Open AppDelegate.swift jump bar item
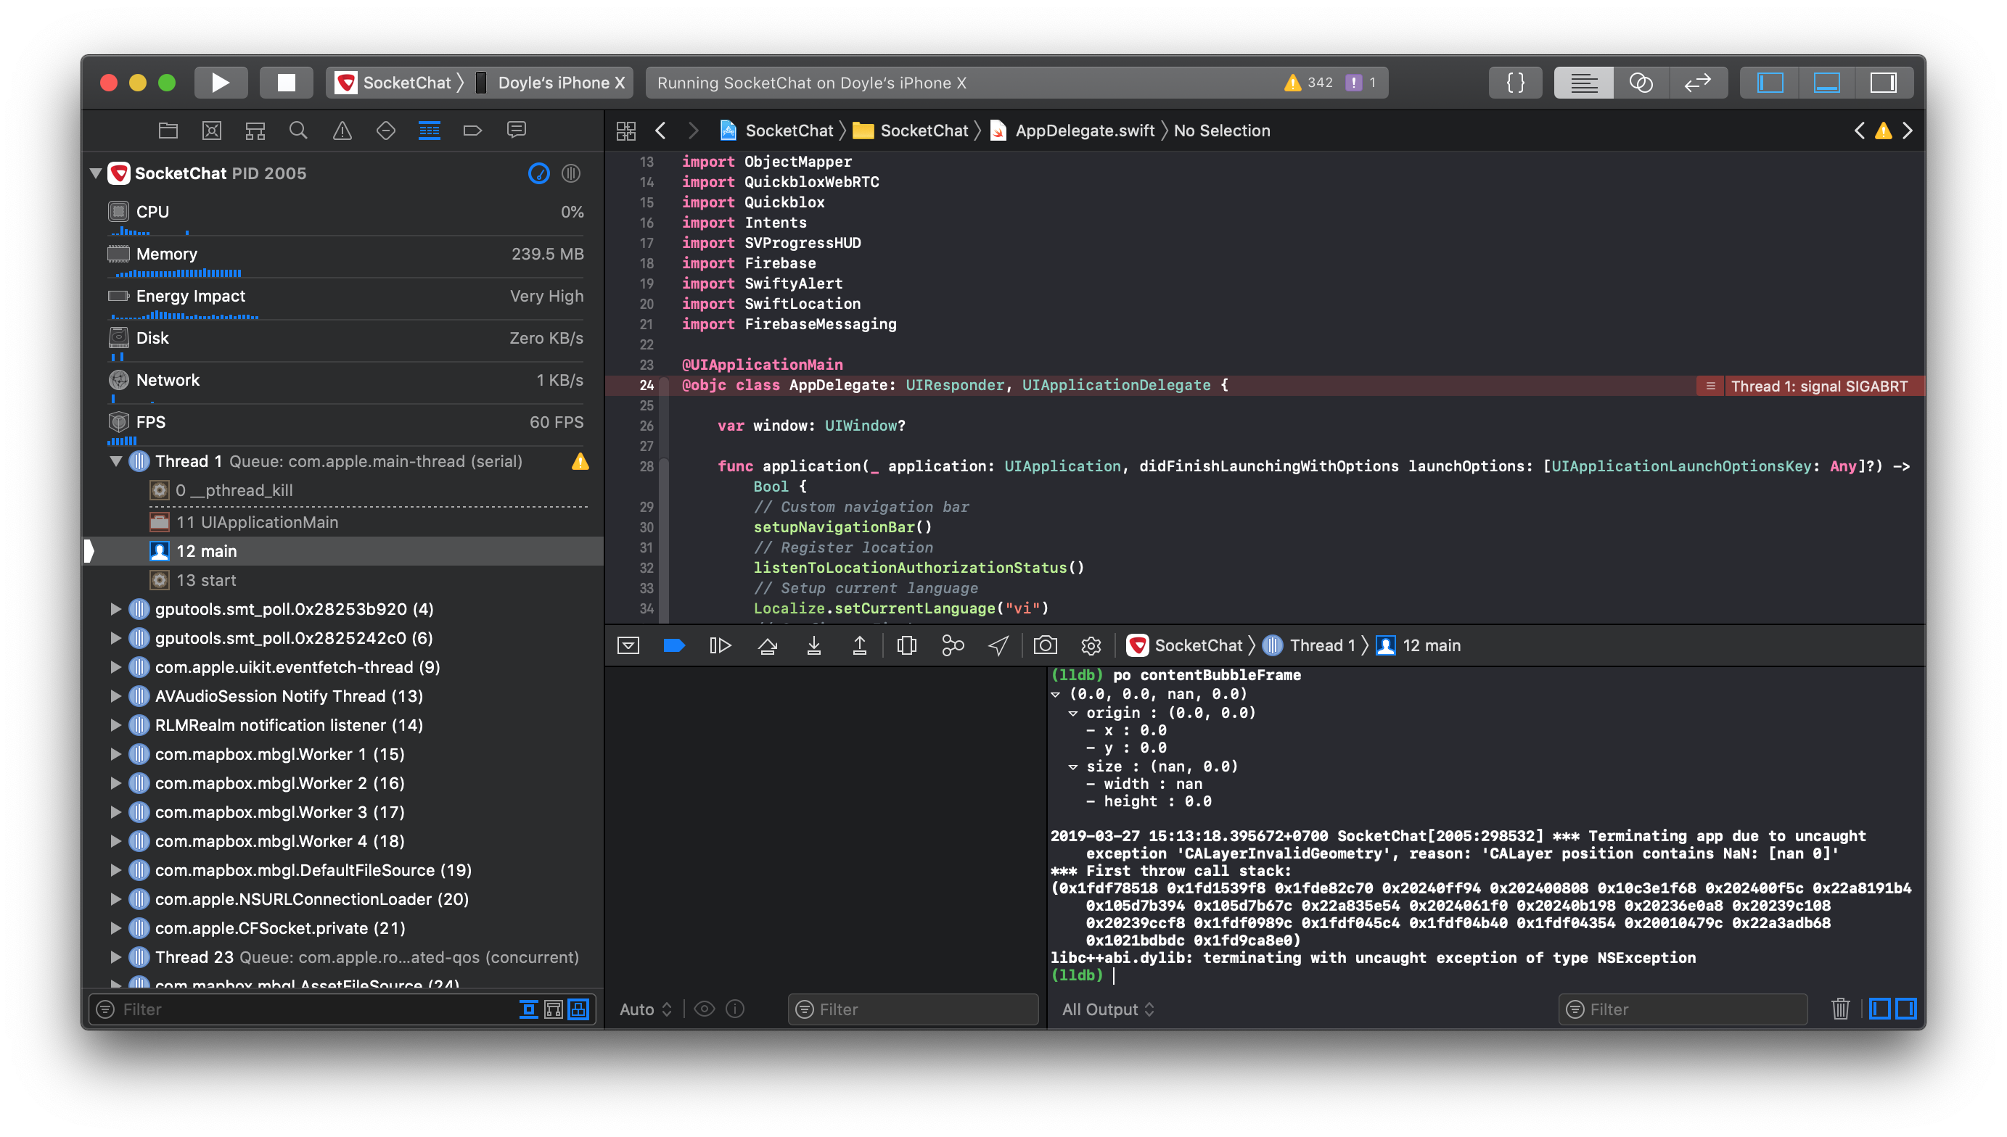Image resolution: width=2007 pixels, height=1137 pixels. pyautogui.click(x=1072, y=131)
